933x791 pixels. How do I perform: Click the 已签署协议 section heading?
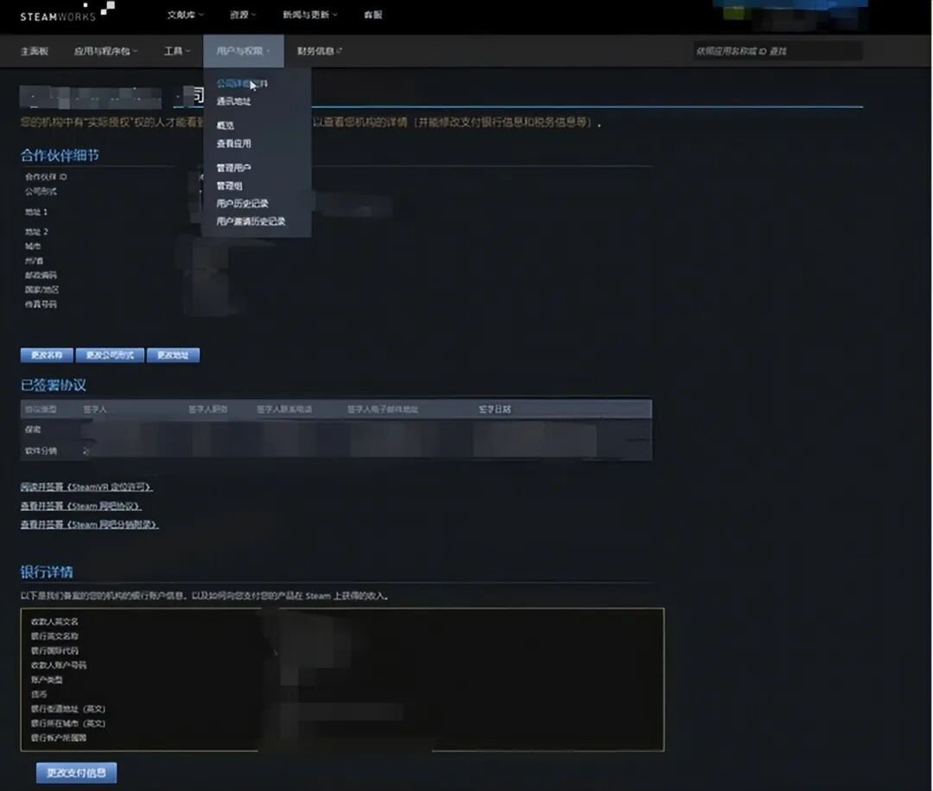53,385
